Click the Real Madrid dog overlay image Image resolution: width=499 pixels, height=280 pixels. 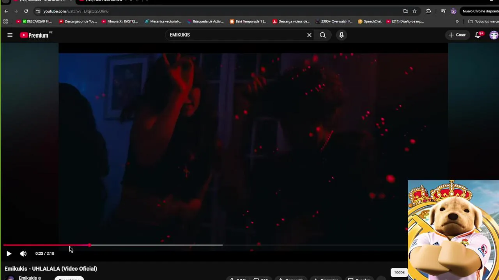coord(453,230)
